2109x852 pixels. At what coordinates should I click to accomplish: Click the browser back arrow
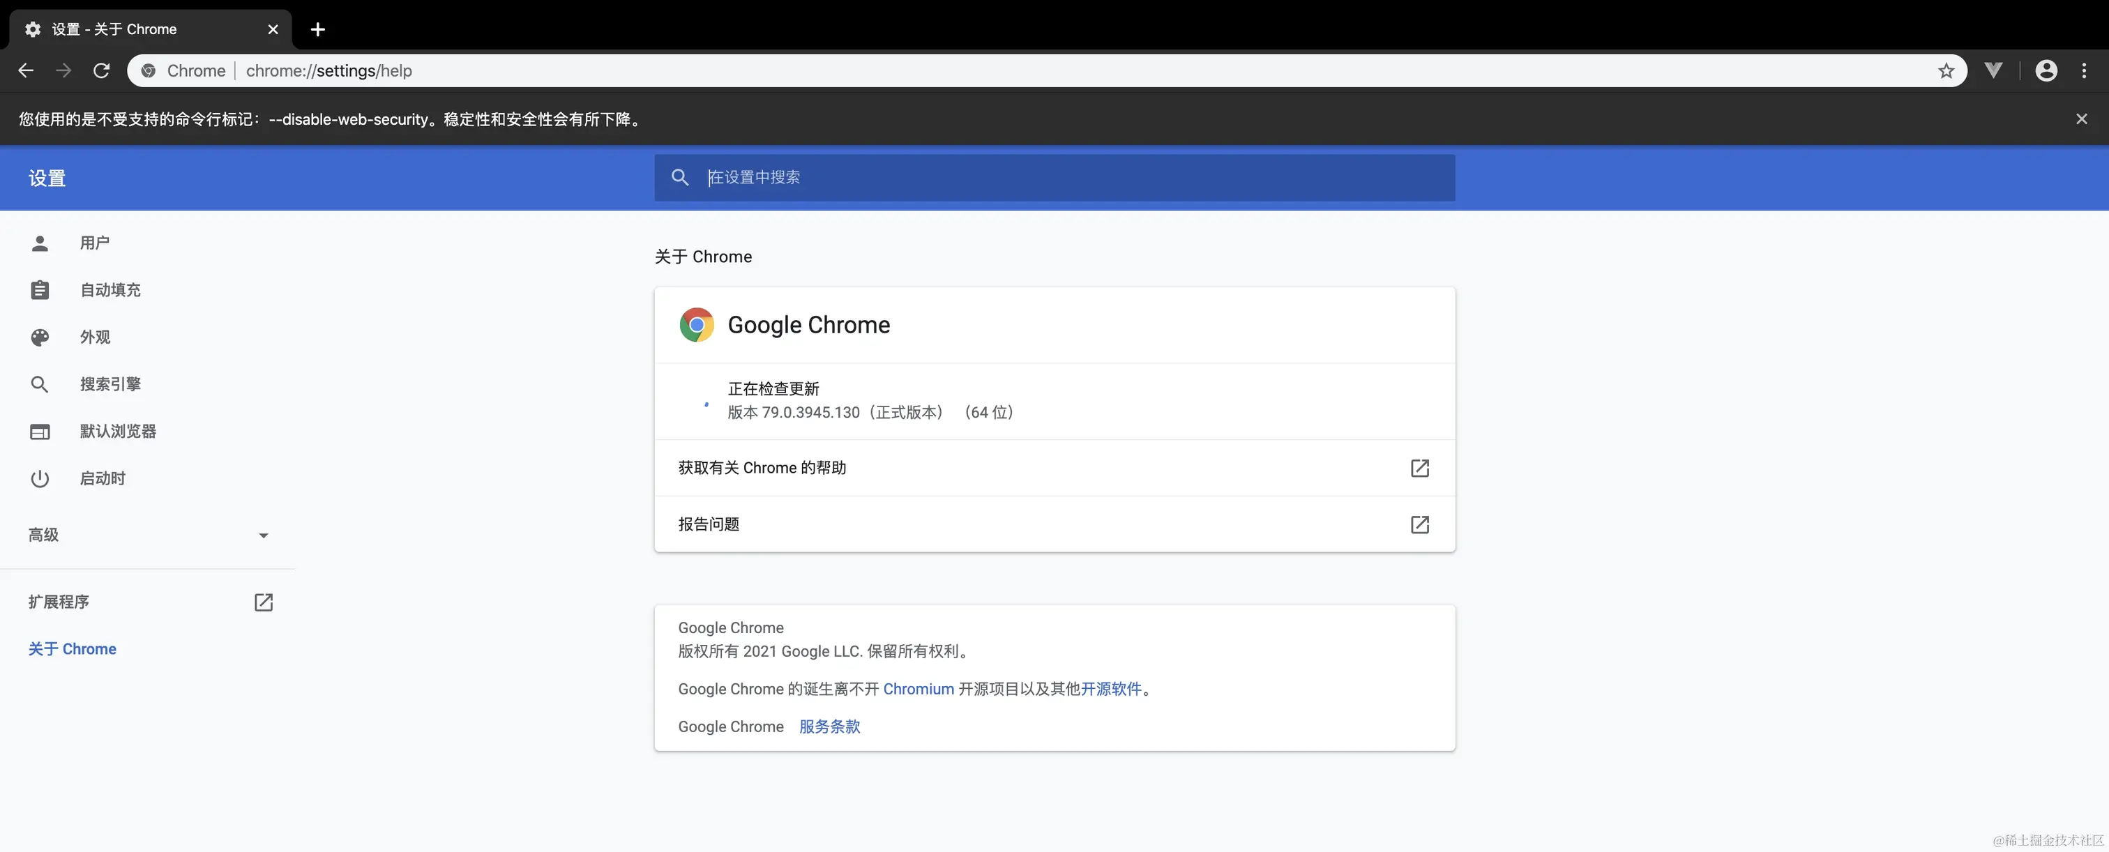(27, 70)
